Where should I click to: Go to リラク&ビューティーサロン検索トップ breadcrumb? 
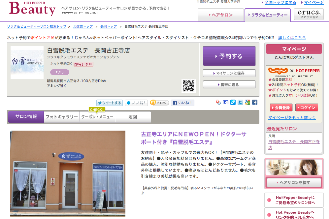[x=37, y=26]
